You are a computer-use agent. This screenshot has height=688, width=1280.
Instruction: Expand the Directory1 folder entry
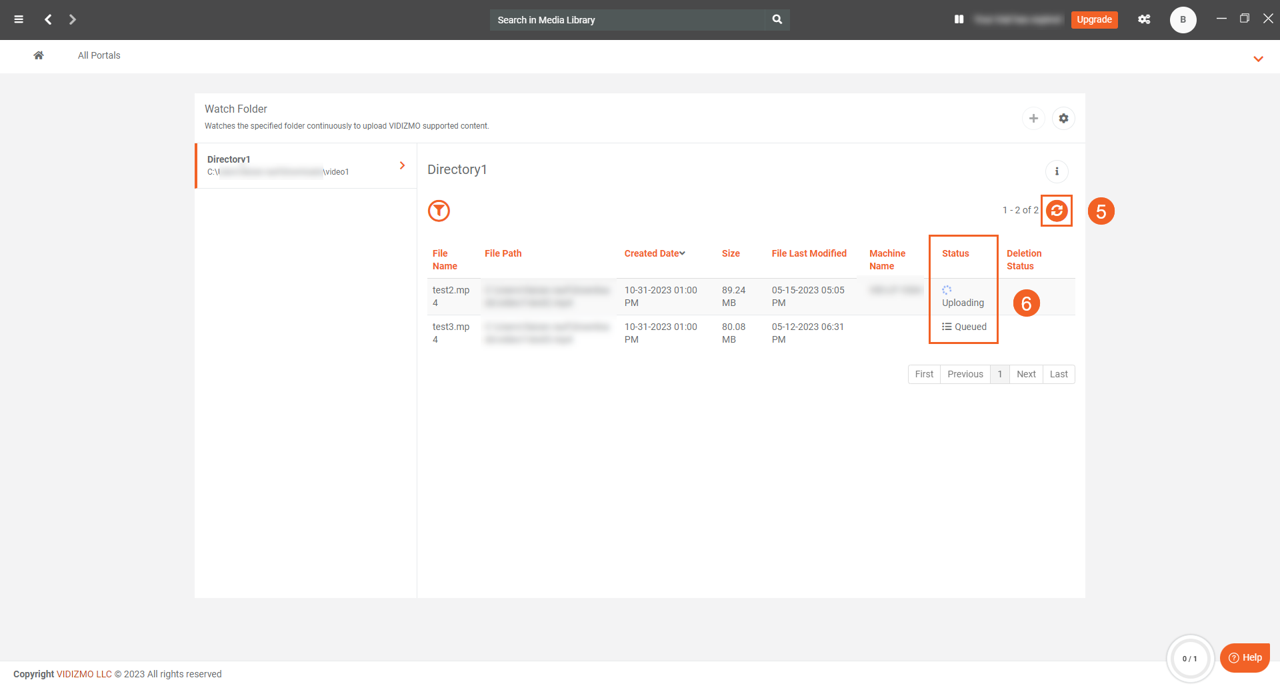[x=402, y=165]
